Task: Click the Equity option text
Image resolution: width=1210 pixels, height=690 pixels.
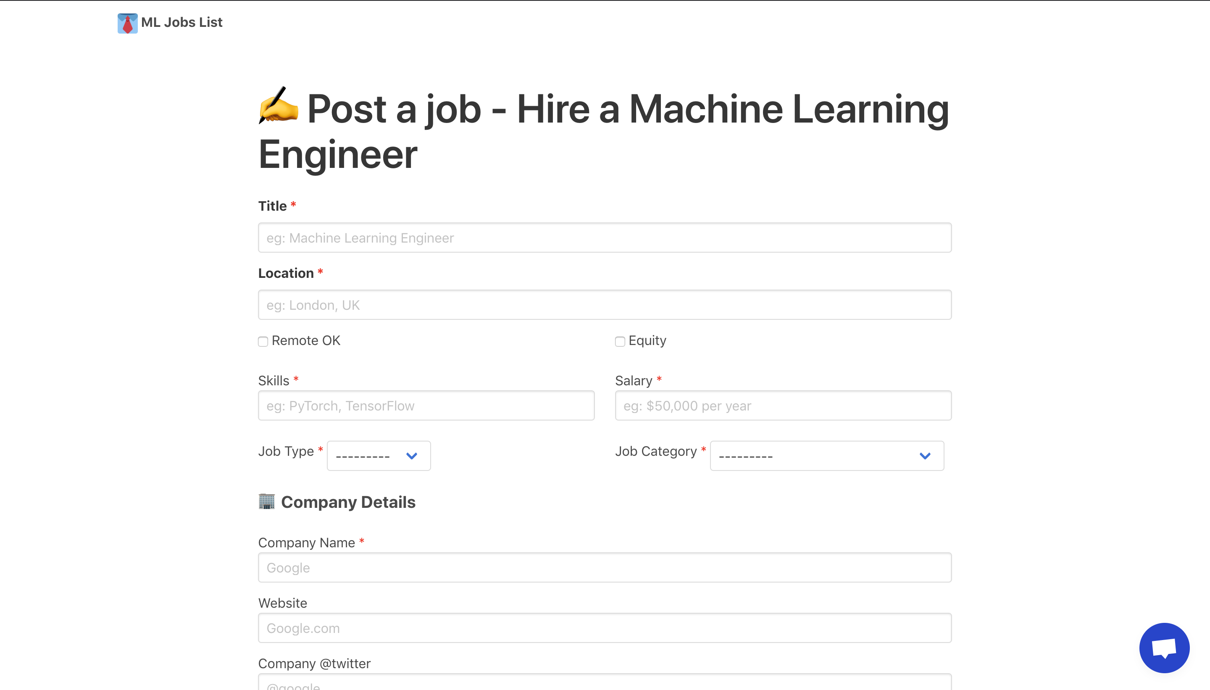Action: [x=647, y=340]
